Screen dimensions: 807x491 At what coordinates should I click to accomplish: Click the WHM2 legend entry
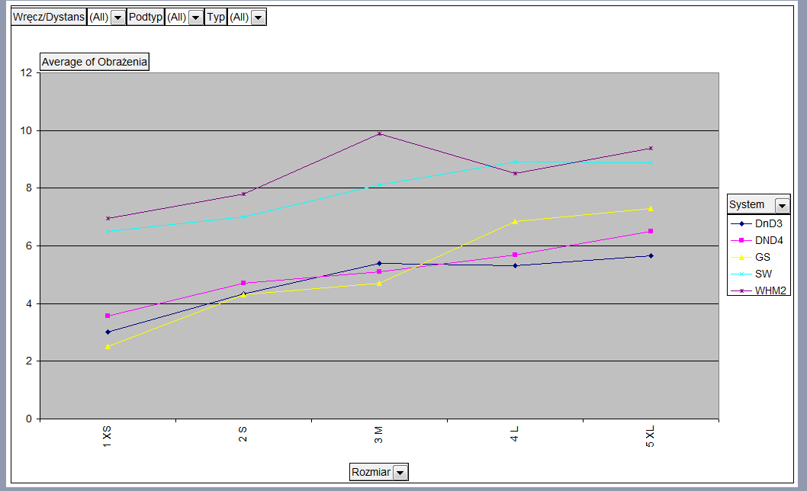point(770,290)
